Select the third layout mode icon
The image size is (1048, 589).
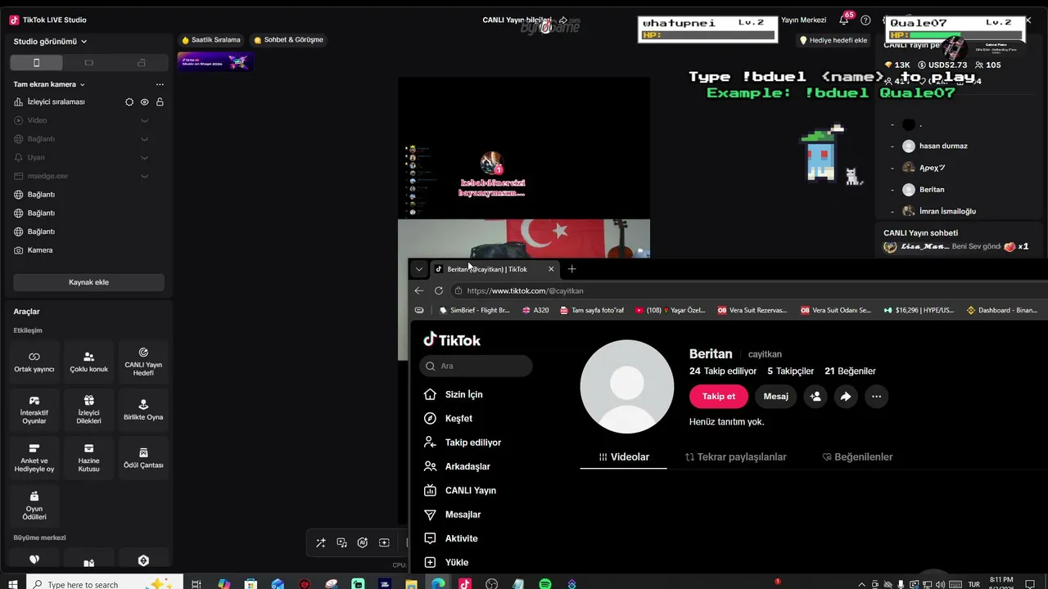(141, 63)
